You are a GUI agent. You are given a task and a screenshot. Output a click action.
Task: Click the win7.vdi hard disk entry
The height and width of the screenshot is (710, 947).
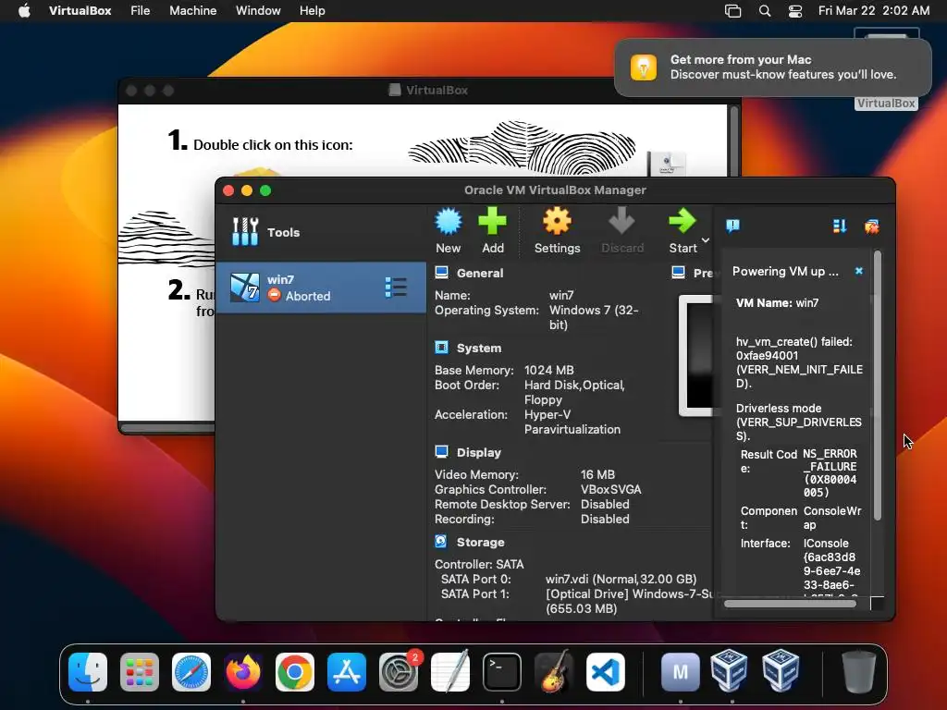pos(621,579)
